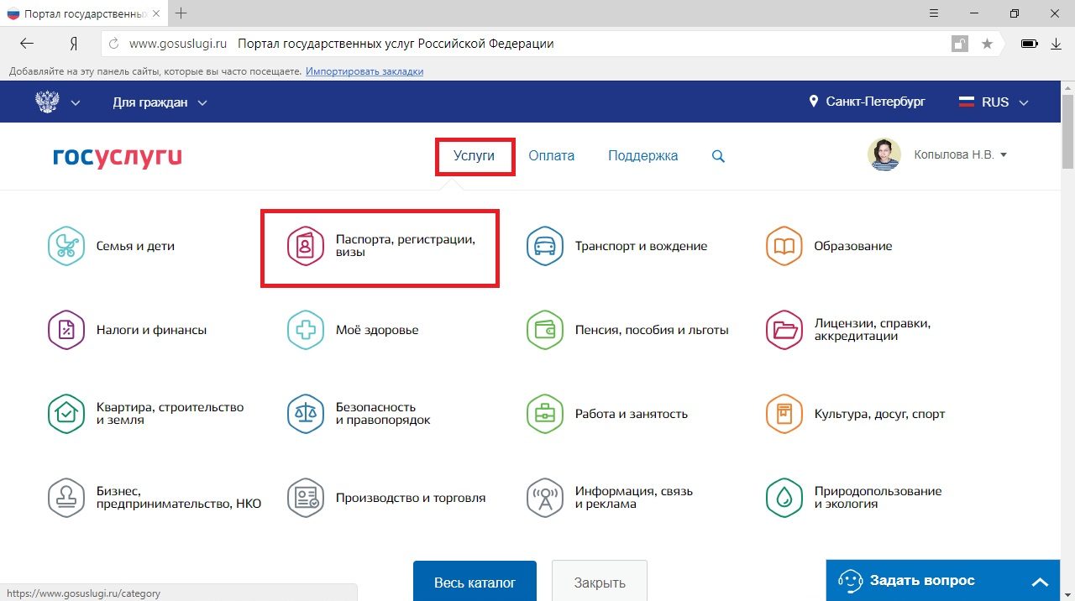The height and width of the screenshot is (601, 1075).
Task: Click the Работа и занятость briefcase icon
Action: click(544, 414)
